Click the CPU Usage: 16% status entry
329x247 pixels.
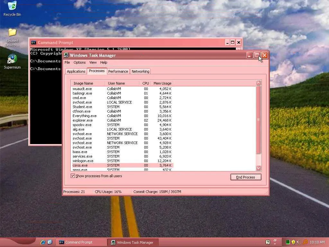click(x=112, y=192)
